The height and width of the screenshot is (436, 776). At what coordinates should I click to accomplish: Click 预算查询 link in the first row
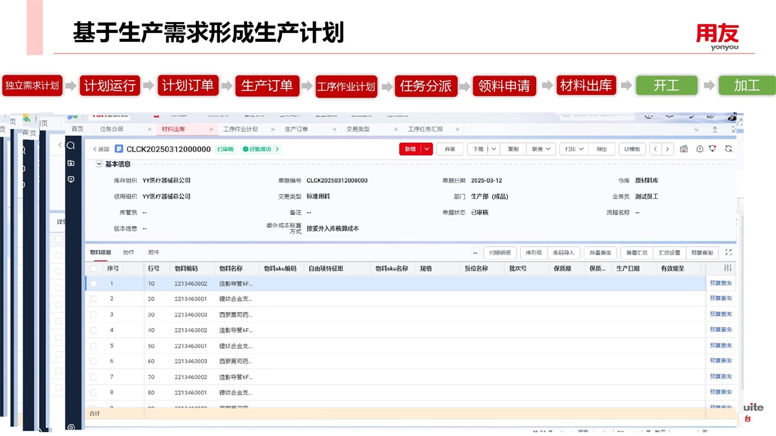tap(720, 284)
